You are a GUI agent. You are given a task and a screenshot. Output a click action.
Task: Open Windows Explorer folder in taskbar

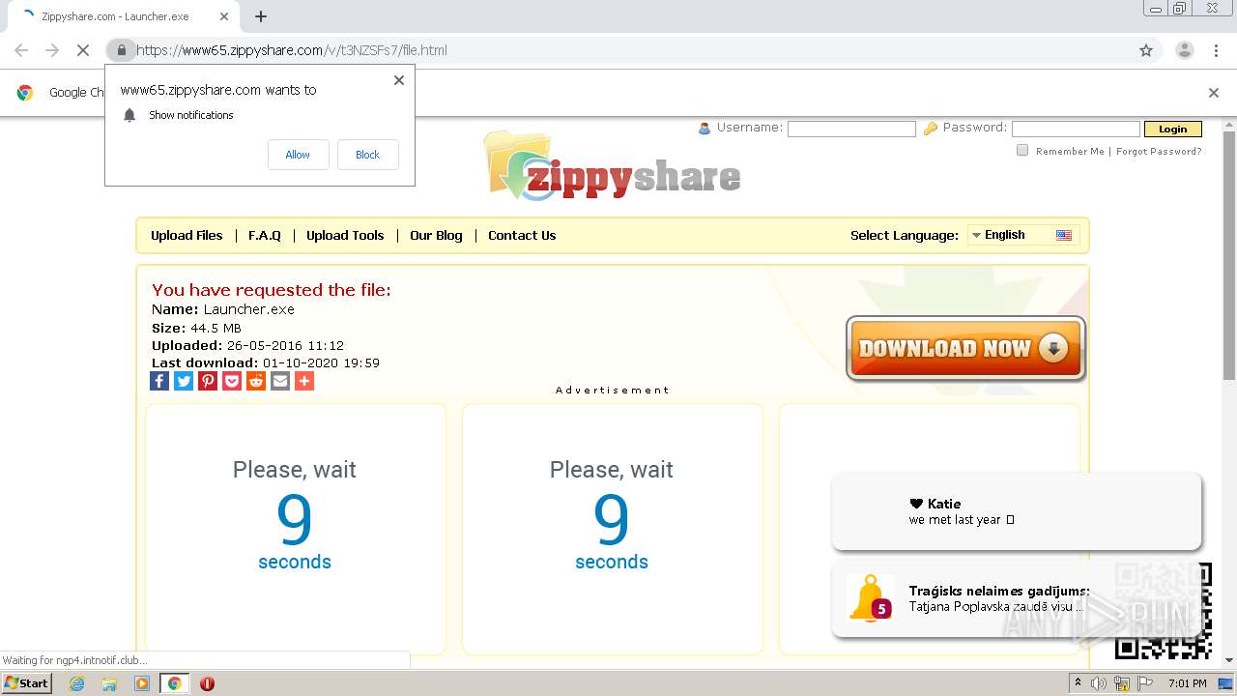[x=109, y=683]
